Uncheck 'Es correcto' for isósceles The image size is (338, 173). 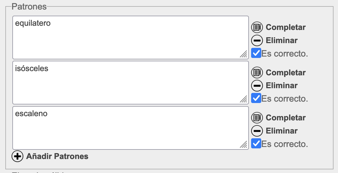point(256,98)
